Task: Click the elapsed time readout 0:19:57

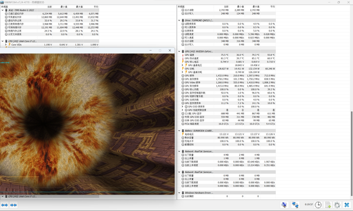Action: [x=309, y=204]
